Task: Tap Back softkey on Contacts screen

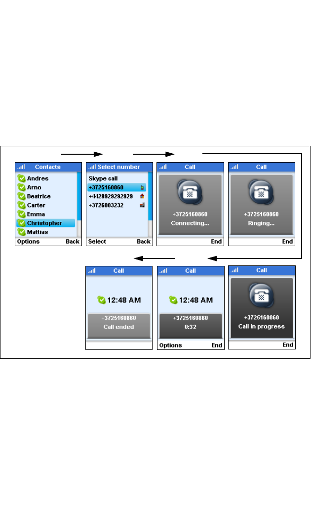Action: pos(73,242)
